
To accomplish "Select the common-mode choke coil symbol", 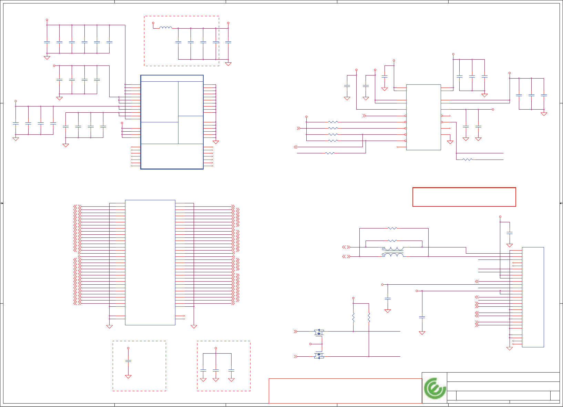I will point(393,252).
